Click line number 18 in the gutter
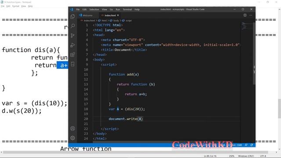281x158 pixels. [86, 109]
